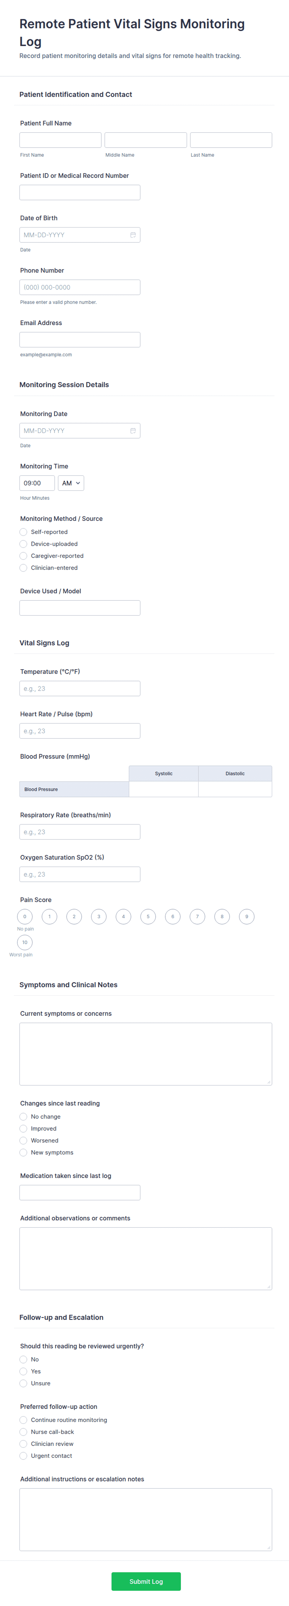This screenshot has height=1606, width=289.
Task: Pick pain score 5
Action: click(x=148, y=917)
